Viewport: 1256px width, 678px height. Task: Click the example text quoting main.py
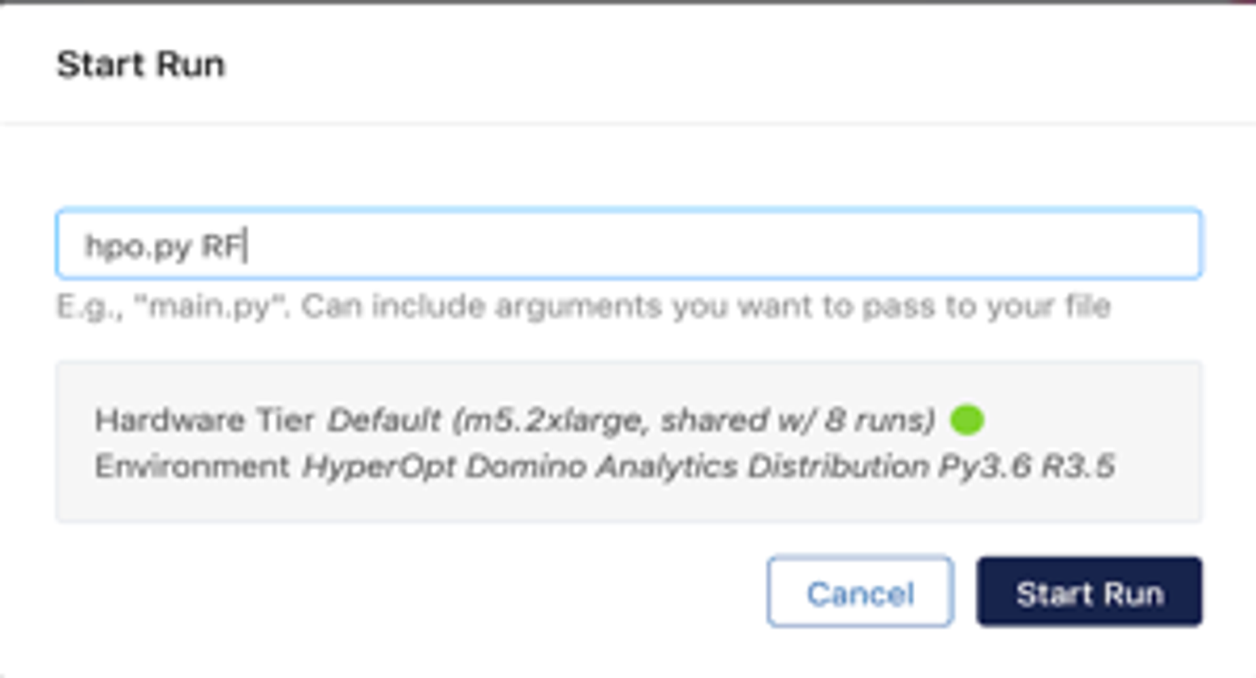tap(209, 307)
